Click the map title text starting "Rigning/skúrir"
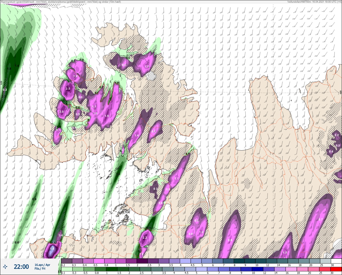Image resolution: width=342 pixels, height=275 pixels. (x=61, y=2)
